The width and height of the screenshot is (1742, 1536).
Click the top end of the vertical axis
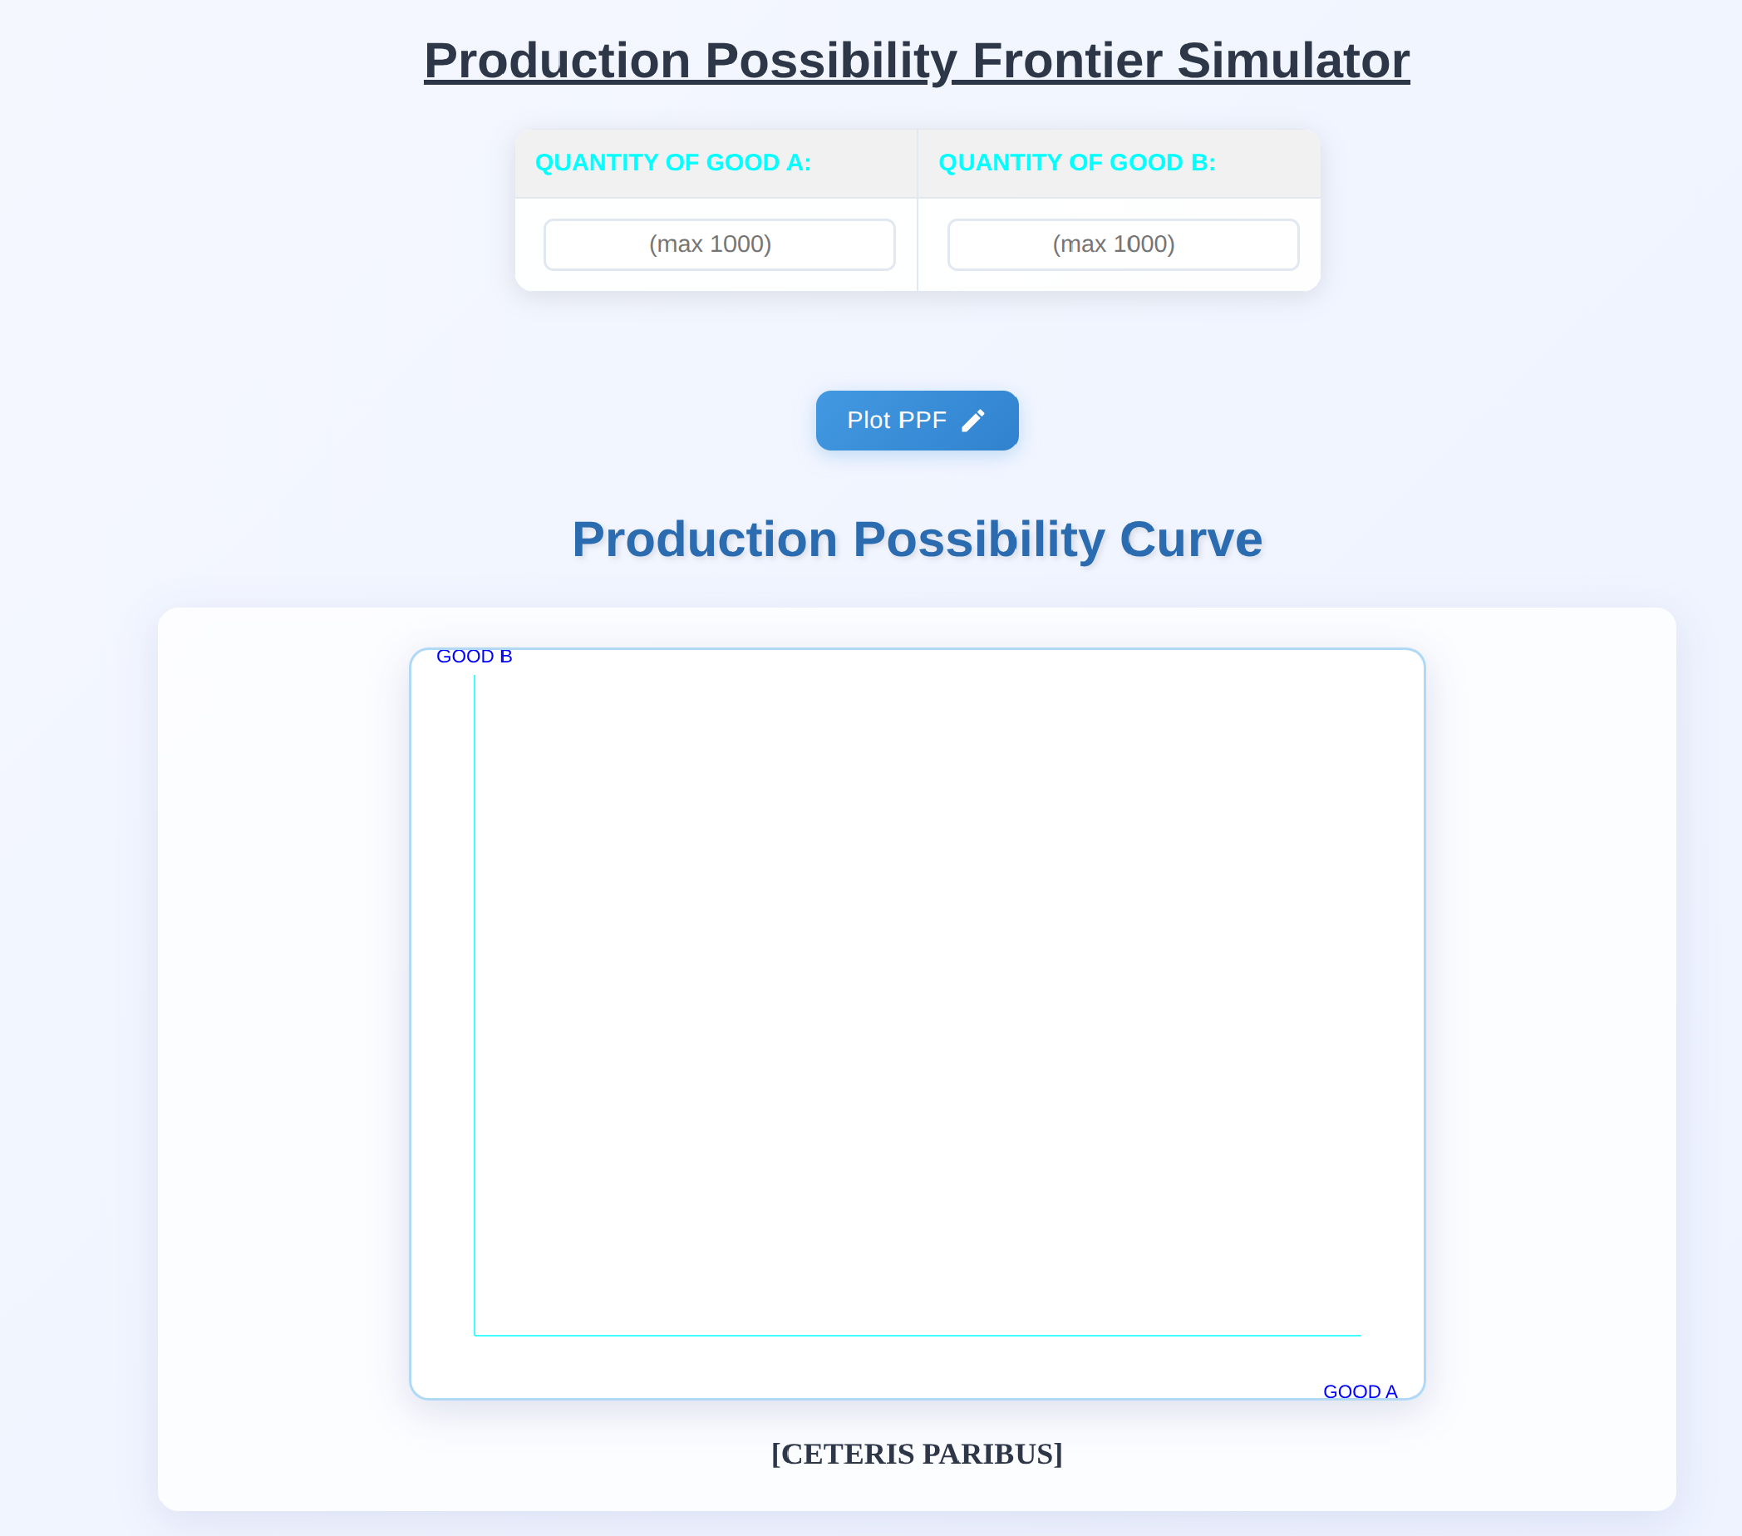tap(475, 676)
